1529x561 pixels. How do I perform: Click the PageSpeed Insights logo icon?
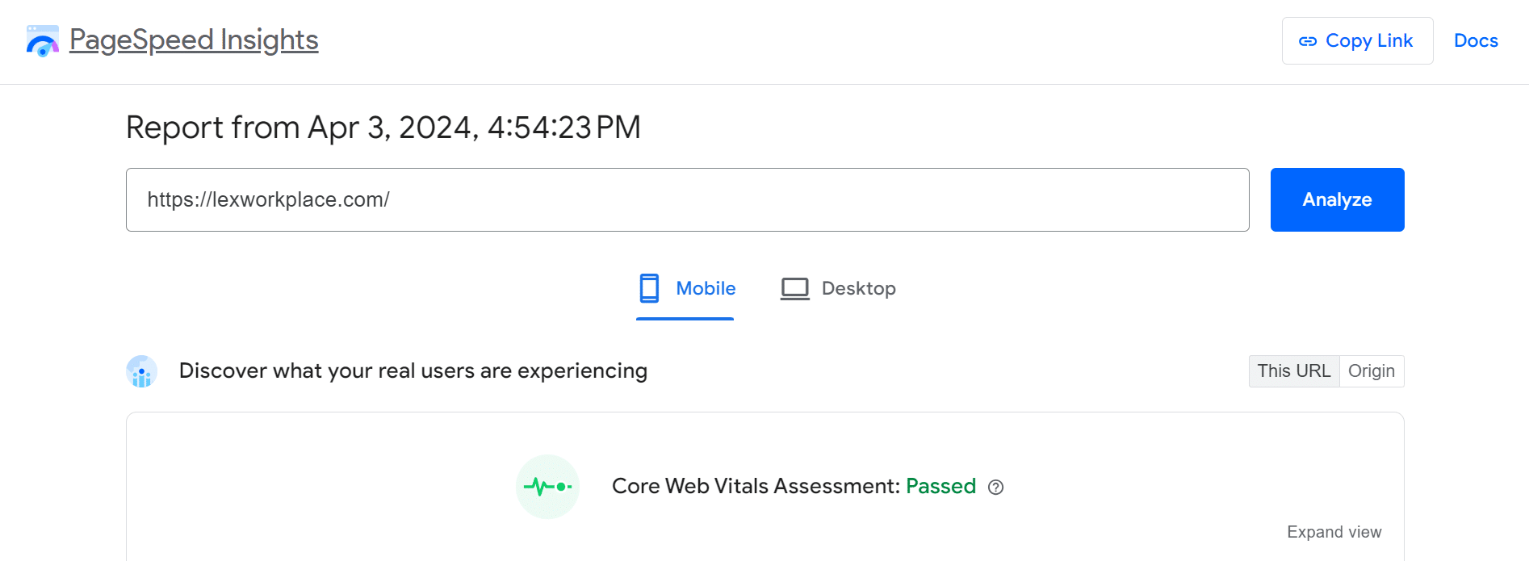[x=41, y=40]
